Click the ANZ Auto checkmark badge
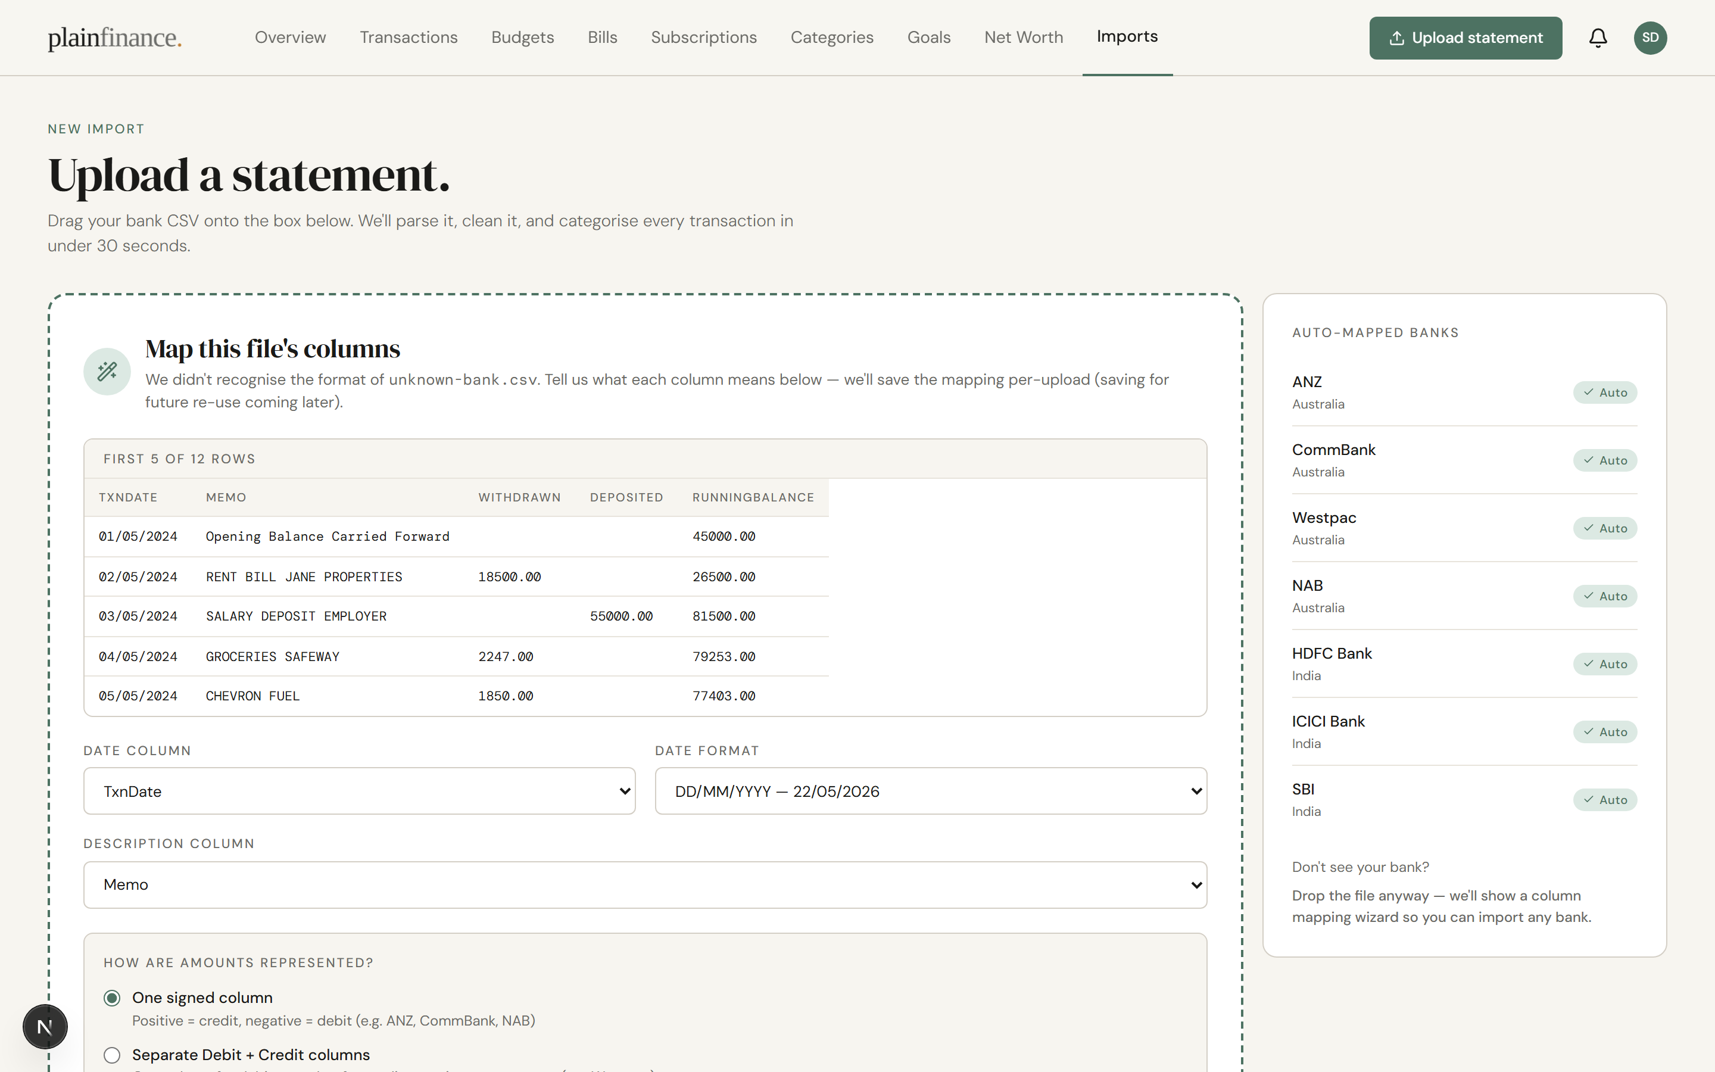The height and width of the screenshot is (1072, 1715). [1604, 392]
